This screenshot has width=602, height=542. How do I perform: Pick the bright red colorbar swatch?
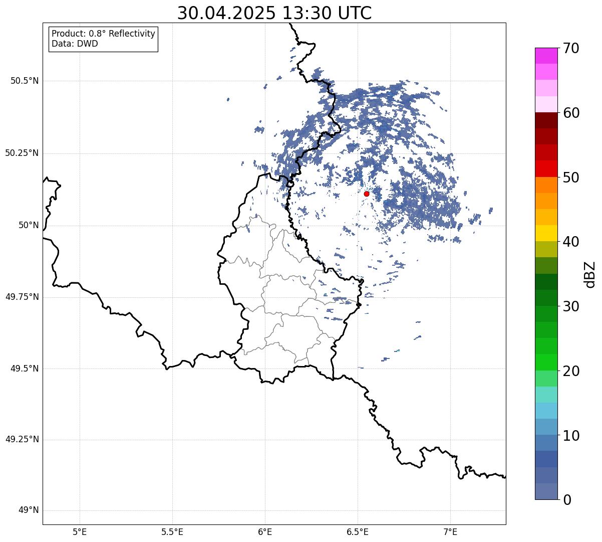[546, 168]
